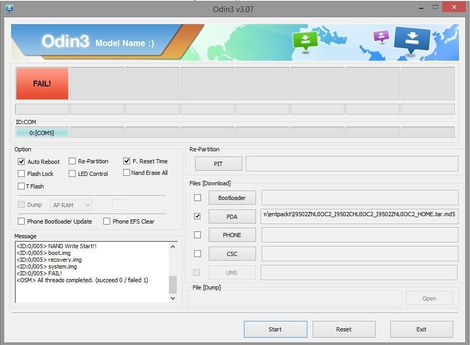
Task: Uncheck the PDA file checkbox
Action: pyautogui.click(x=197, y=216)
